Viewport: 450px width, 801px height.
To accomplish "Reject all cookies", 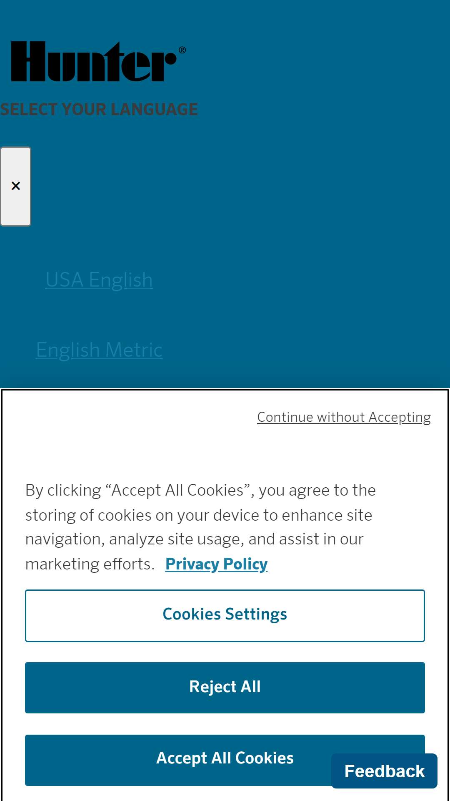I will click(x=225, y=688).
